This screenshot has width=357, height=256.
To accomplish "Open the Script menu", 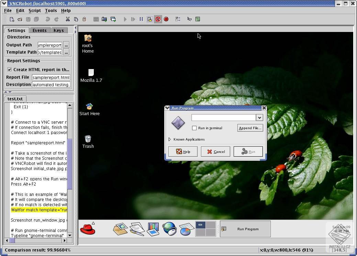I will tap(34, 11).
